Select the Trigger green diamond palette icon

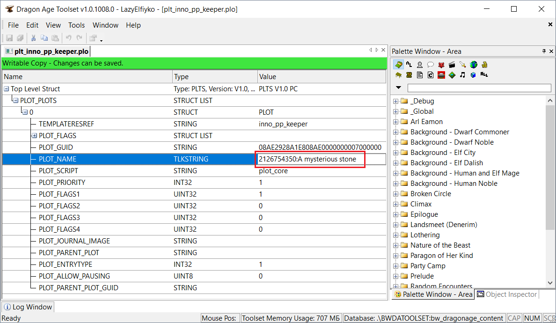(x=452, y=75)
